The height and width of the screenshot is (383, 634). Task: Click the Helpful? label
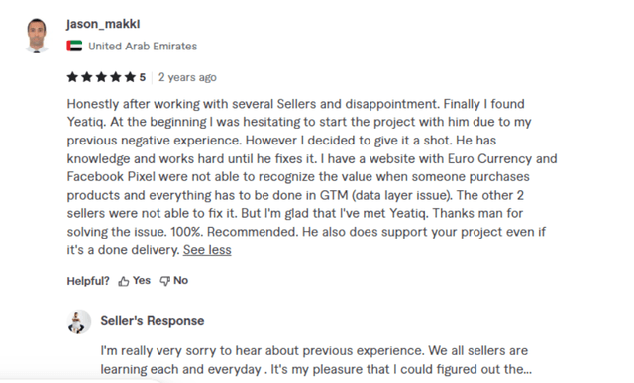coord(88,281)
